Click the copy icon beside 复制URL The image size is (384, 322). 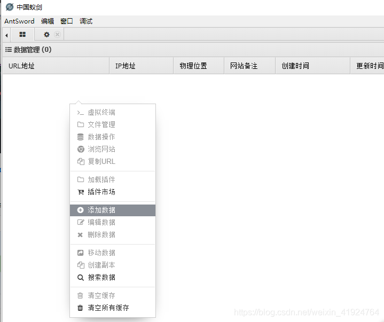coord(81,162)
